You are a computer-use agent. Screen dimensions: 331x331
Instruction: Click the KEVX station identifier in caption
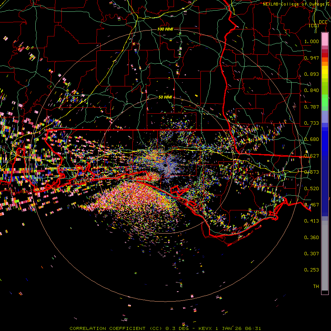pos(206,328)
